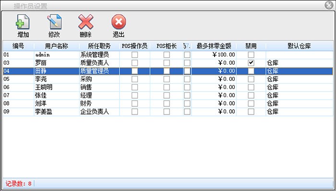Image resolution: width=336 pixels, height=191 pixels.
Task: Click the 采购 job cell
Action: tap(99, 79)
